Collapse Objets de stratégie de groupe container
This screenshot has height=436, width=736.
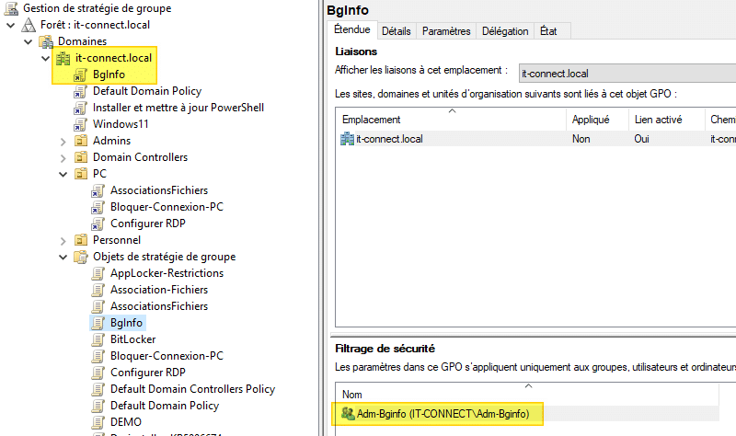pyautogui.click(x=63, y=257)
